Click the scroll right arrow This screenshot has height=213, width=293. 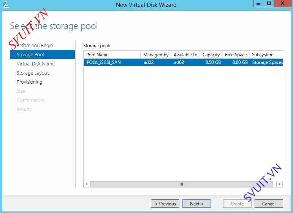pyautogui.click(x=279, y=184)
